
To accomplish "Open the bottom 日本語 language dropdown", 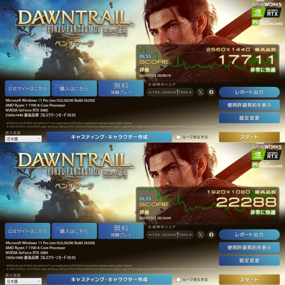I will [x=23, y=281].
